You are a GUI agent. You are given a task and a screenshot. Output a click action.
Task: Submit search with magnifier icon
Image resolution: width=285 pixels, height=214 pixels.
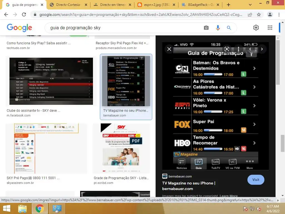(229, 28)
